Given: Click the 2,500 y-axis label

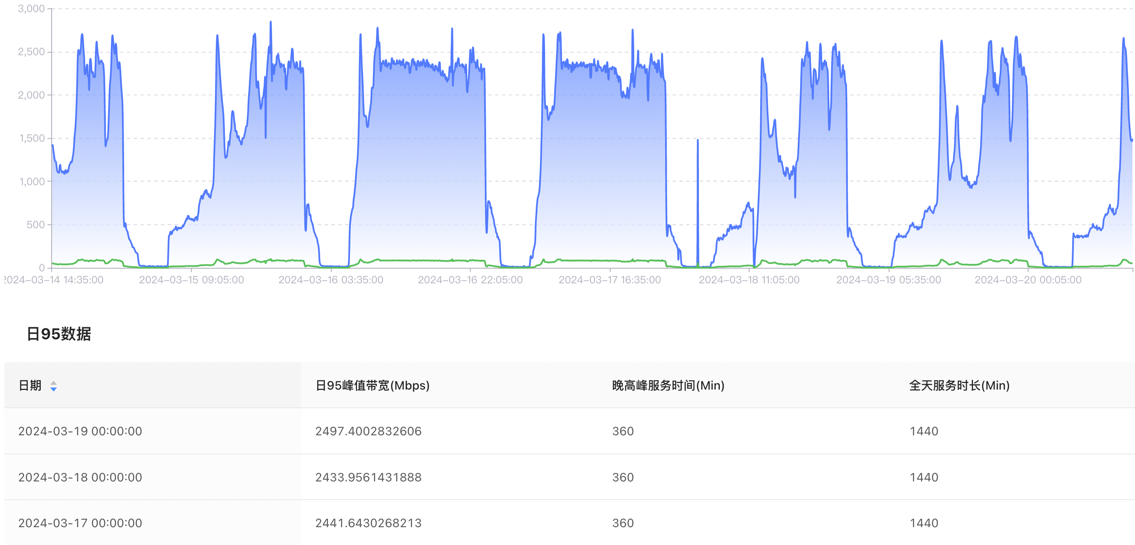Looking at the screenshot, I should [x=31, y=52].
